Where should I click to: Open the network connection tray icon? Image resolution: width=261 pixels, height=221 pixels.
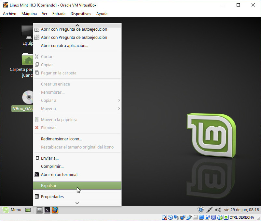(209, 210)
